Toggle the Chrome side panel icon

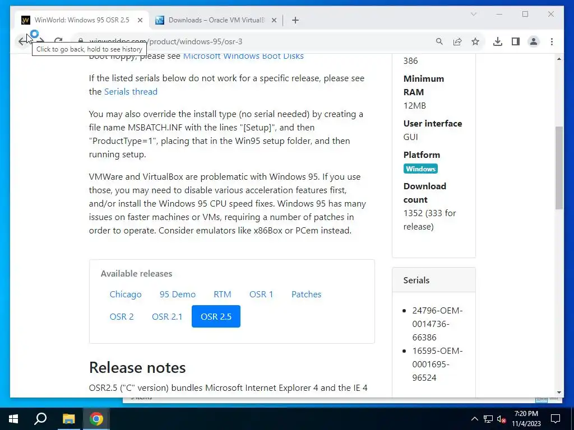516,41
